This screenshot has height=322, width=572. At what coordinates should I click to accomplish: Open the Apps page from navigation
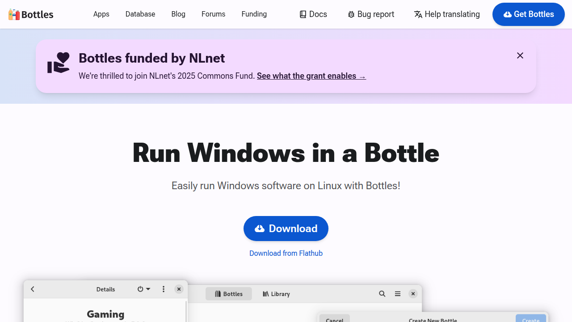tap(101, 14)
